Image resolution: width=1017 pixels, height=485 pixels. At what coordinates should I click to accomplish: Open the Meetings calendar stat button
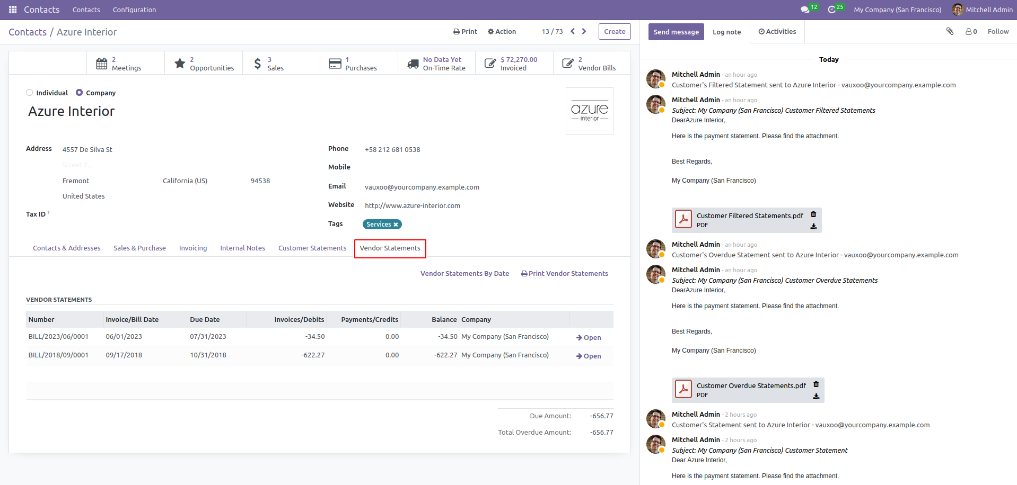tap(126, 64)
